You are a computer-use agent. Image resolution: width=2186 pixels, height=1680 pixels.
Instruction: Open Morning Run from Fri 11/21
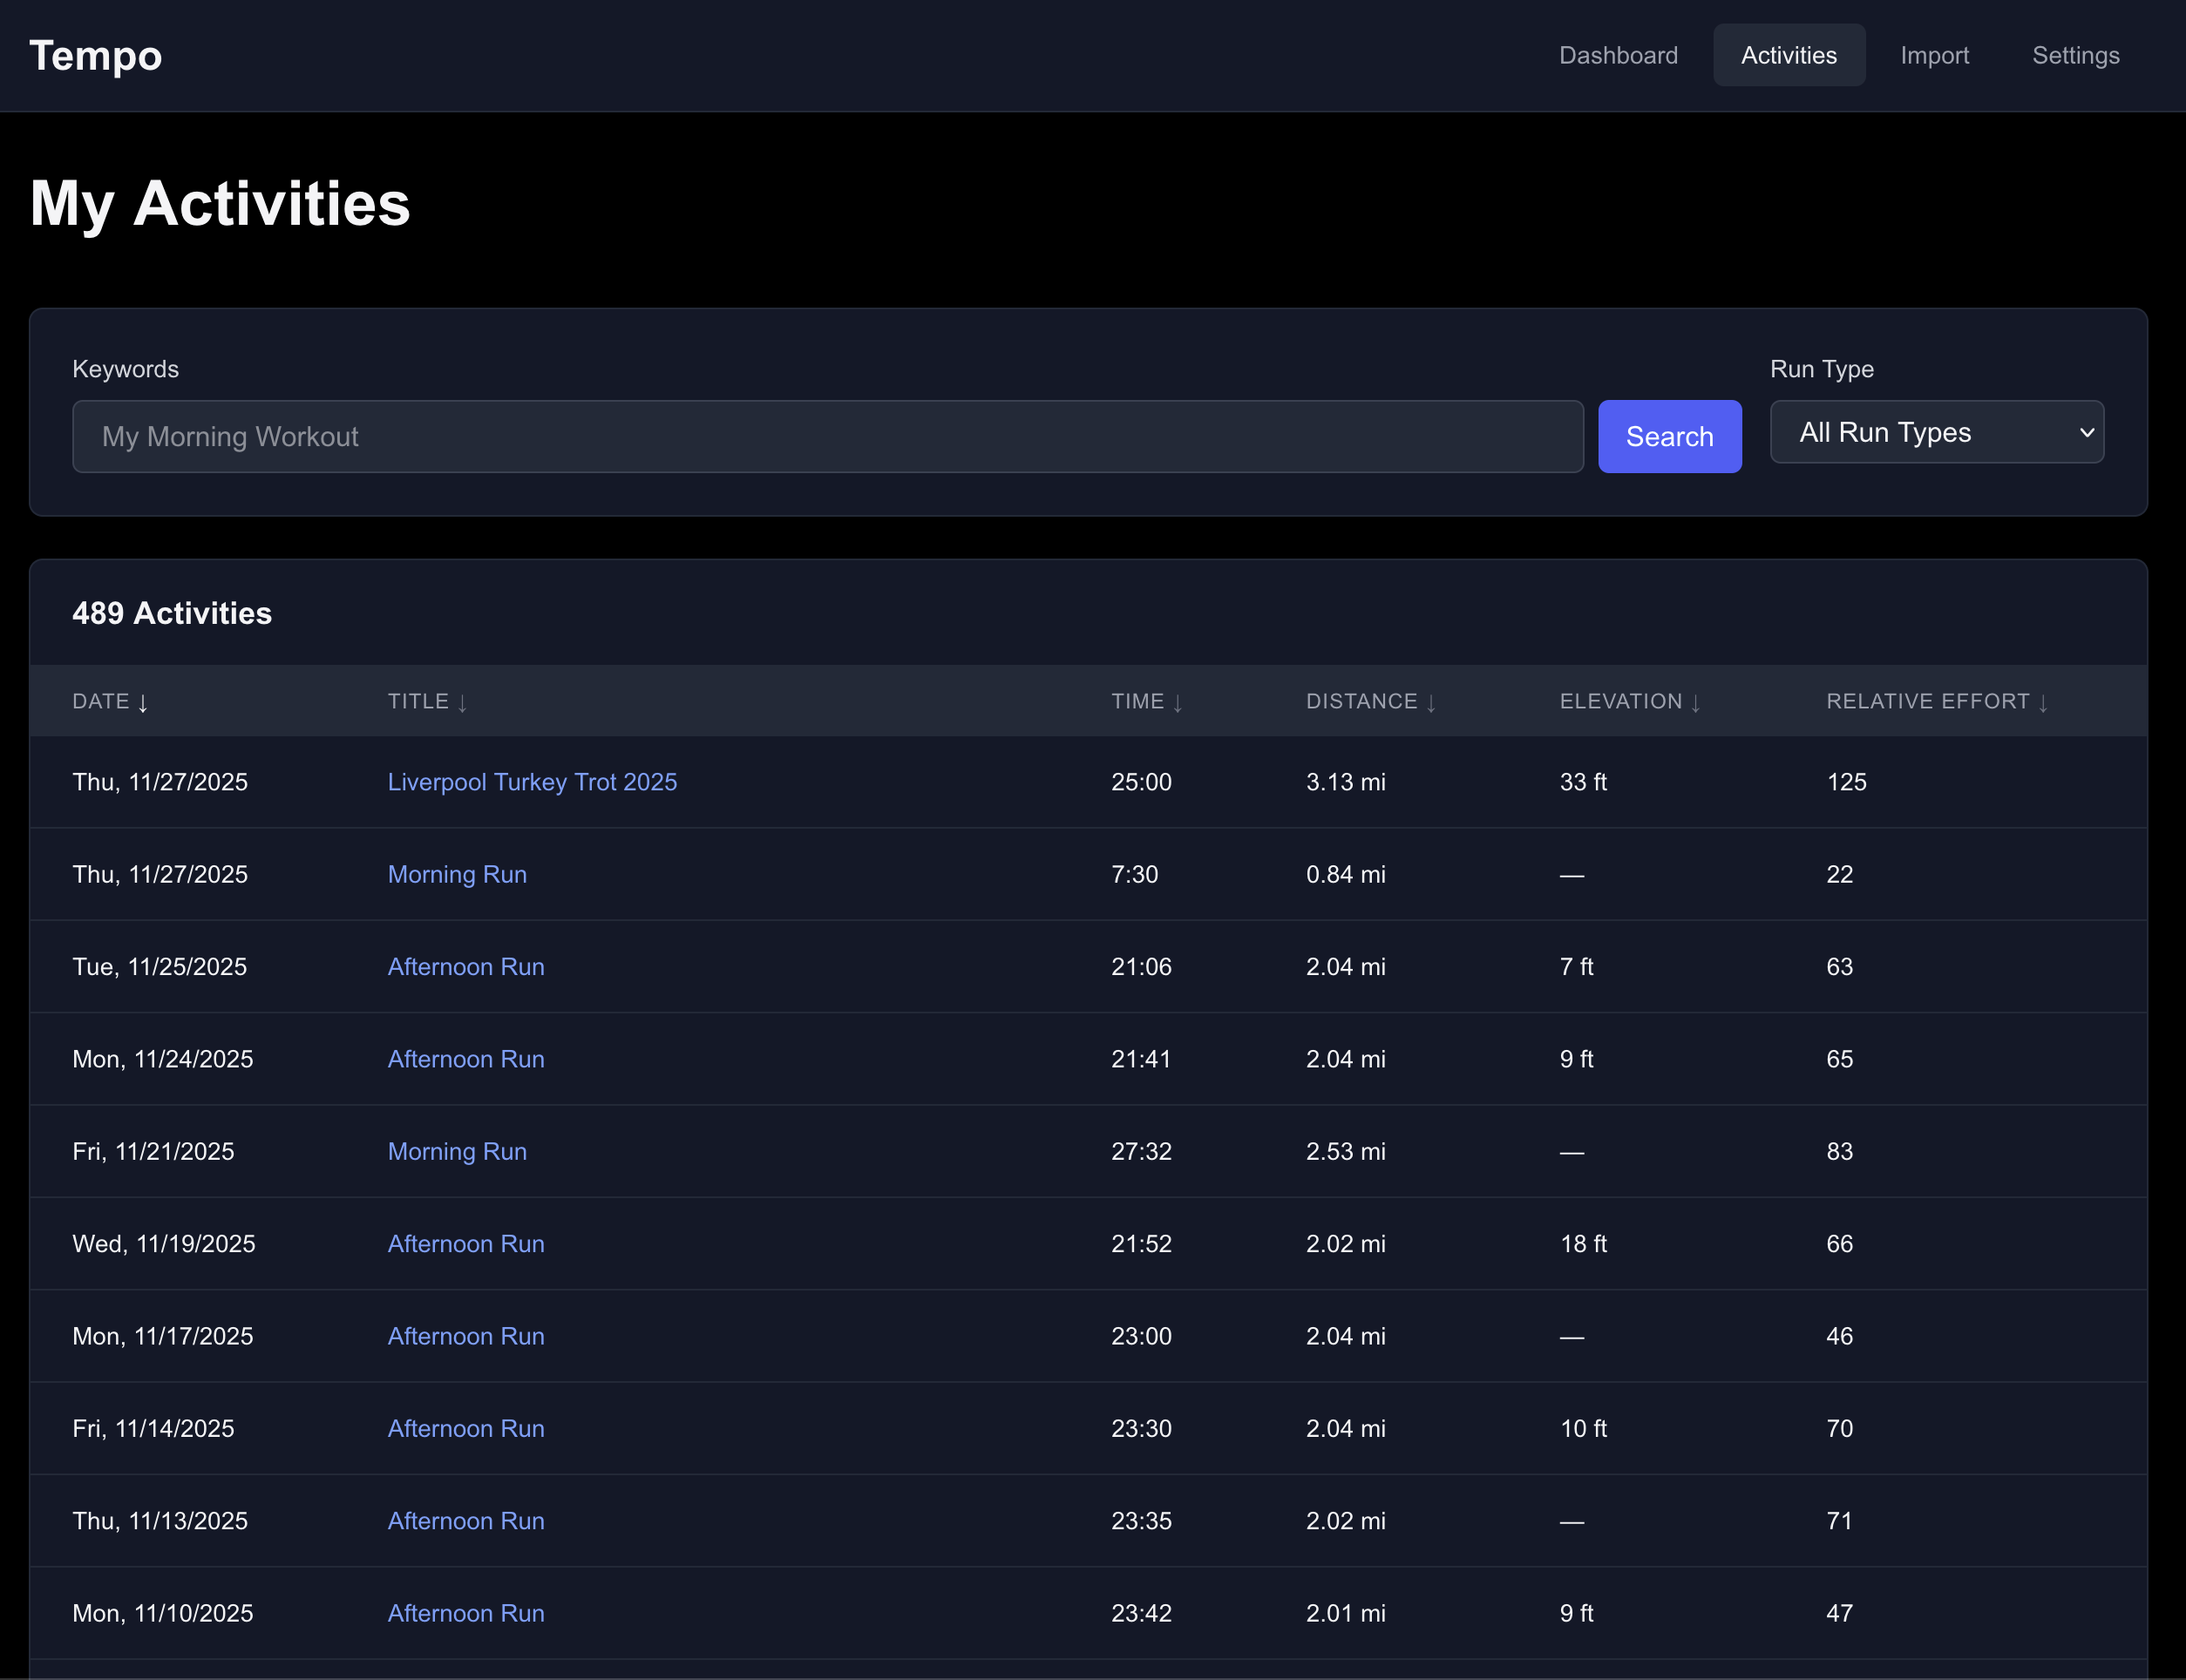click(457, 1151)
